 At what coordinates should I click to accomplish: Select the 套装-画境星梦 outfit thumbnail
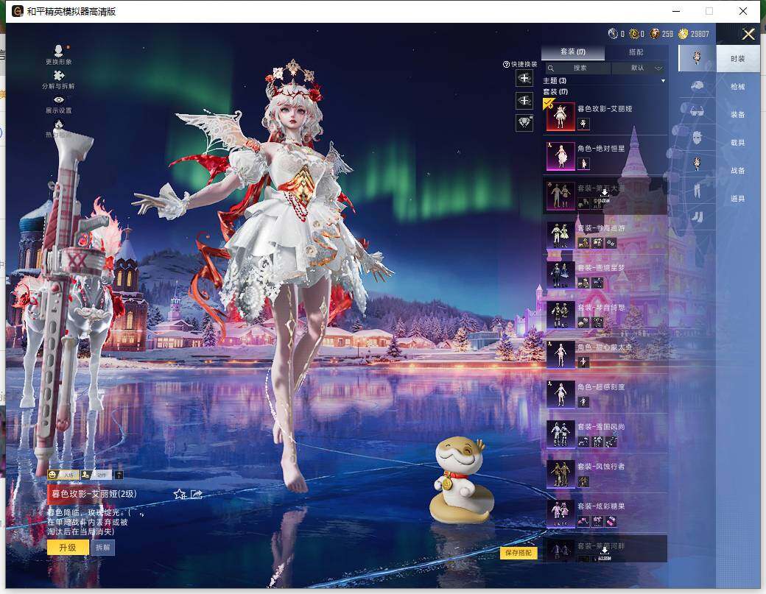[561, 275]
